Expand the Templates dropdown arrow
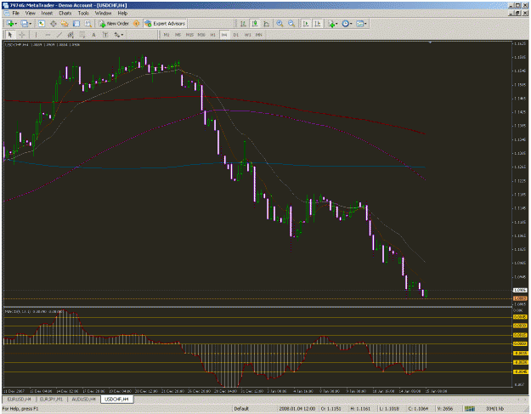Image resolution: width=531 pixels, height=414 pixels. [x=365, y=23]
